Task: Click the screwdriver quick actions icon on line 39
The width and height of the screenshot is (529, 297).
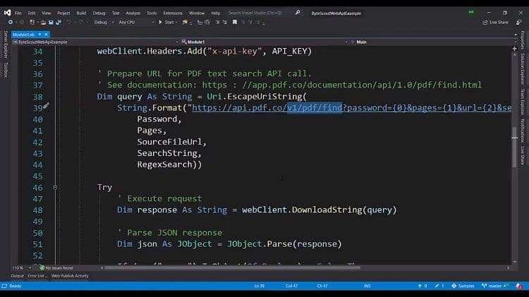Action: 46,107
